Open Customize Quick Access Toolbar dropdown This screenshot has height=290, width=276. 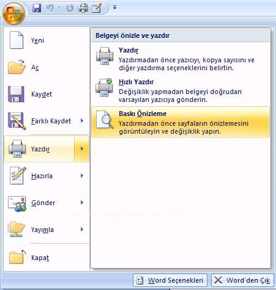pos(114,8)
